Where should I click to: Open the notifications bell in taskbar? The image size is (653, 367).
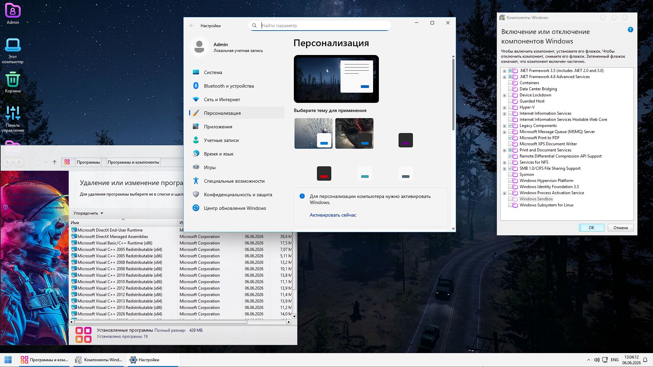[645, 360]
